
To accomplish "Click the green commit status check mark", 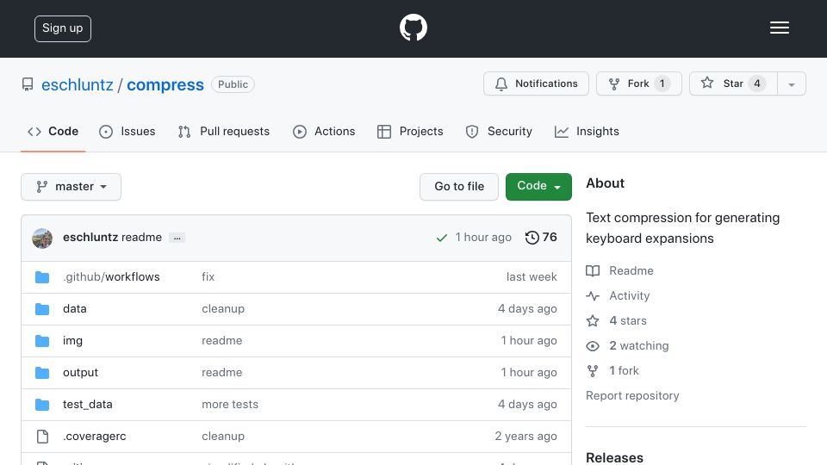I will [x=441, y=238].
